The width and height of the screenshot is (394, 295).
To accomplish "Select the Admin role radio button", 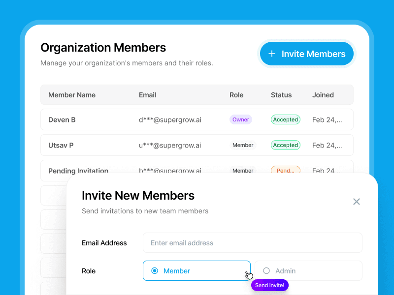I will pyautogui.click(x=266, y=270).
